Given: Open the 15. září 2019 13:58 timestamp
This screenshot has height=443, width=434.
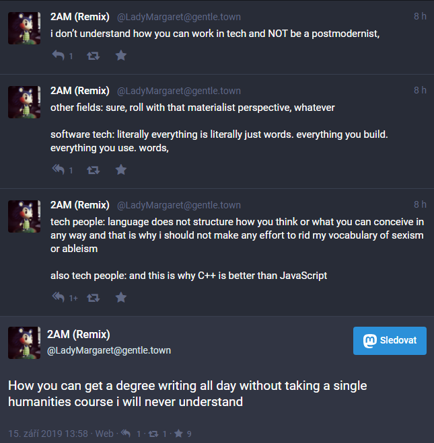Looking at the screenshot, I should (48, 434).
